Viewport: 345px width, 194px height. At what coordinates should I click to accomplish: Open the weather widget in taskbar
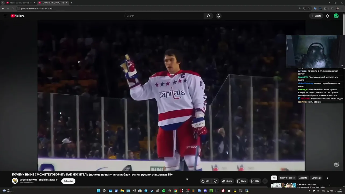pyautogui.click(x=8, y=191)
